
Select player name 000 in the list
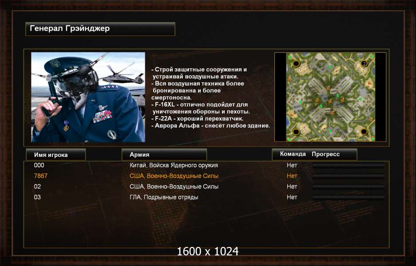39,165
